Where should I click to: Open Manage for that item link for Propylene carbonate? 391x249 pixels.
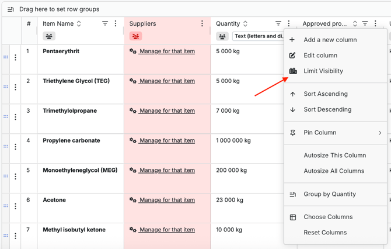click(167, 140)
